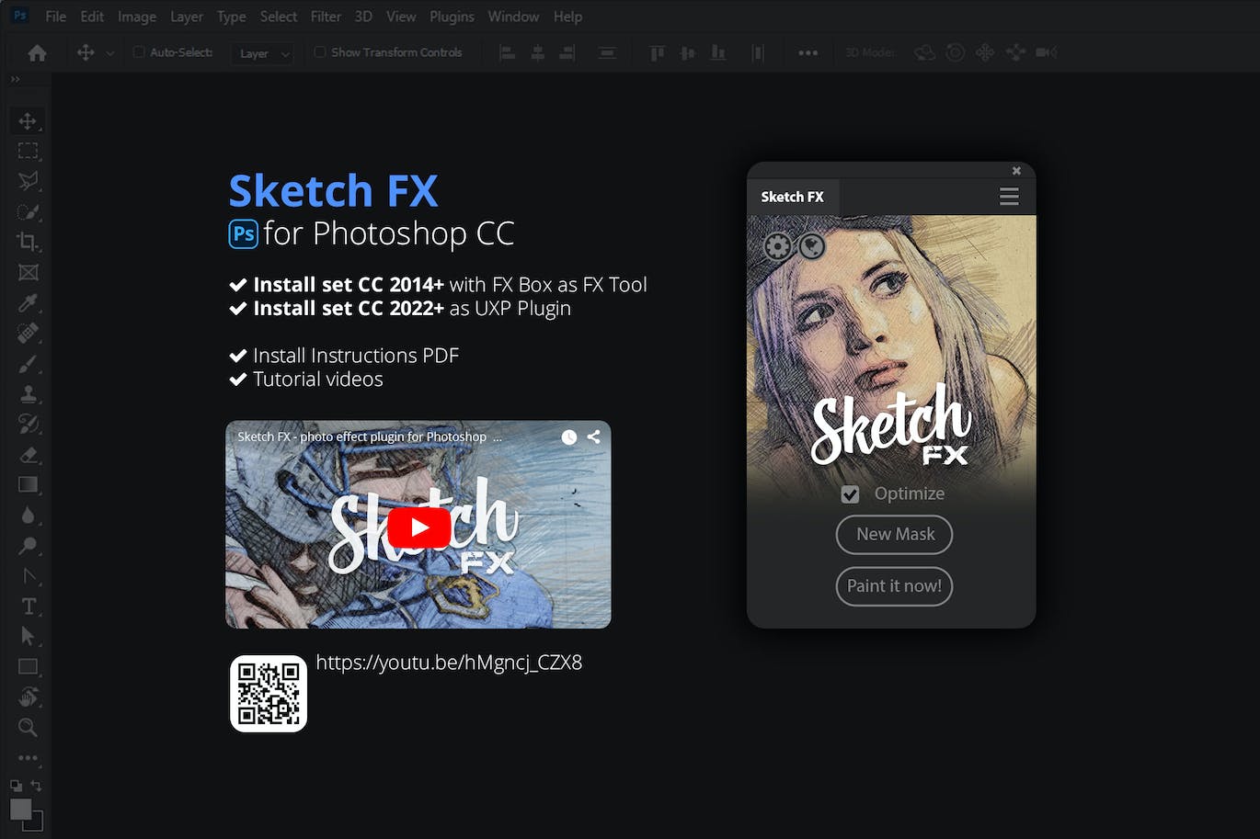Expand the Move tool options dropdown arrow
The height and width of the screenshot is (839, 1260).
pos(110,52)
